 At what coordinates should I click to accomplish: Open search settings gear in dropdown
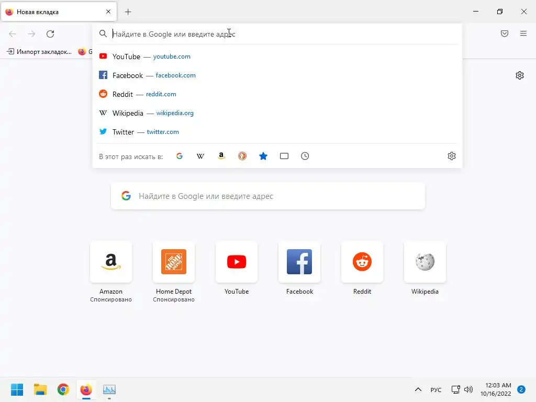pyautogui.click(x=452, y=156)
